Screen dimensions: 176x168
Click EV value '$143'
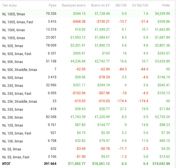tap(106, 53)
